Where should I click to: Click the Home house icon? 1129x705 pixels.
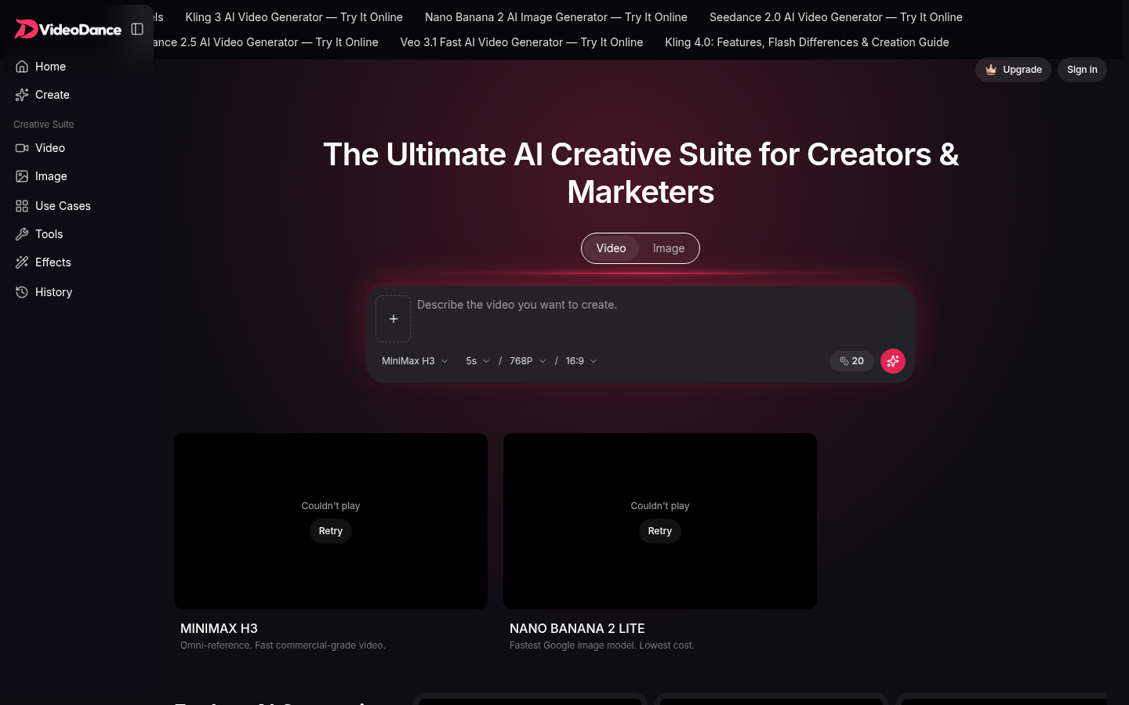coord(22,67)
